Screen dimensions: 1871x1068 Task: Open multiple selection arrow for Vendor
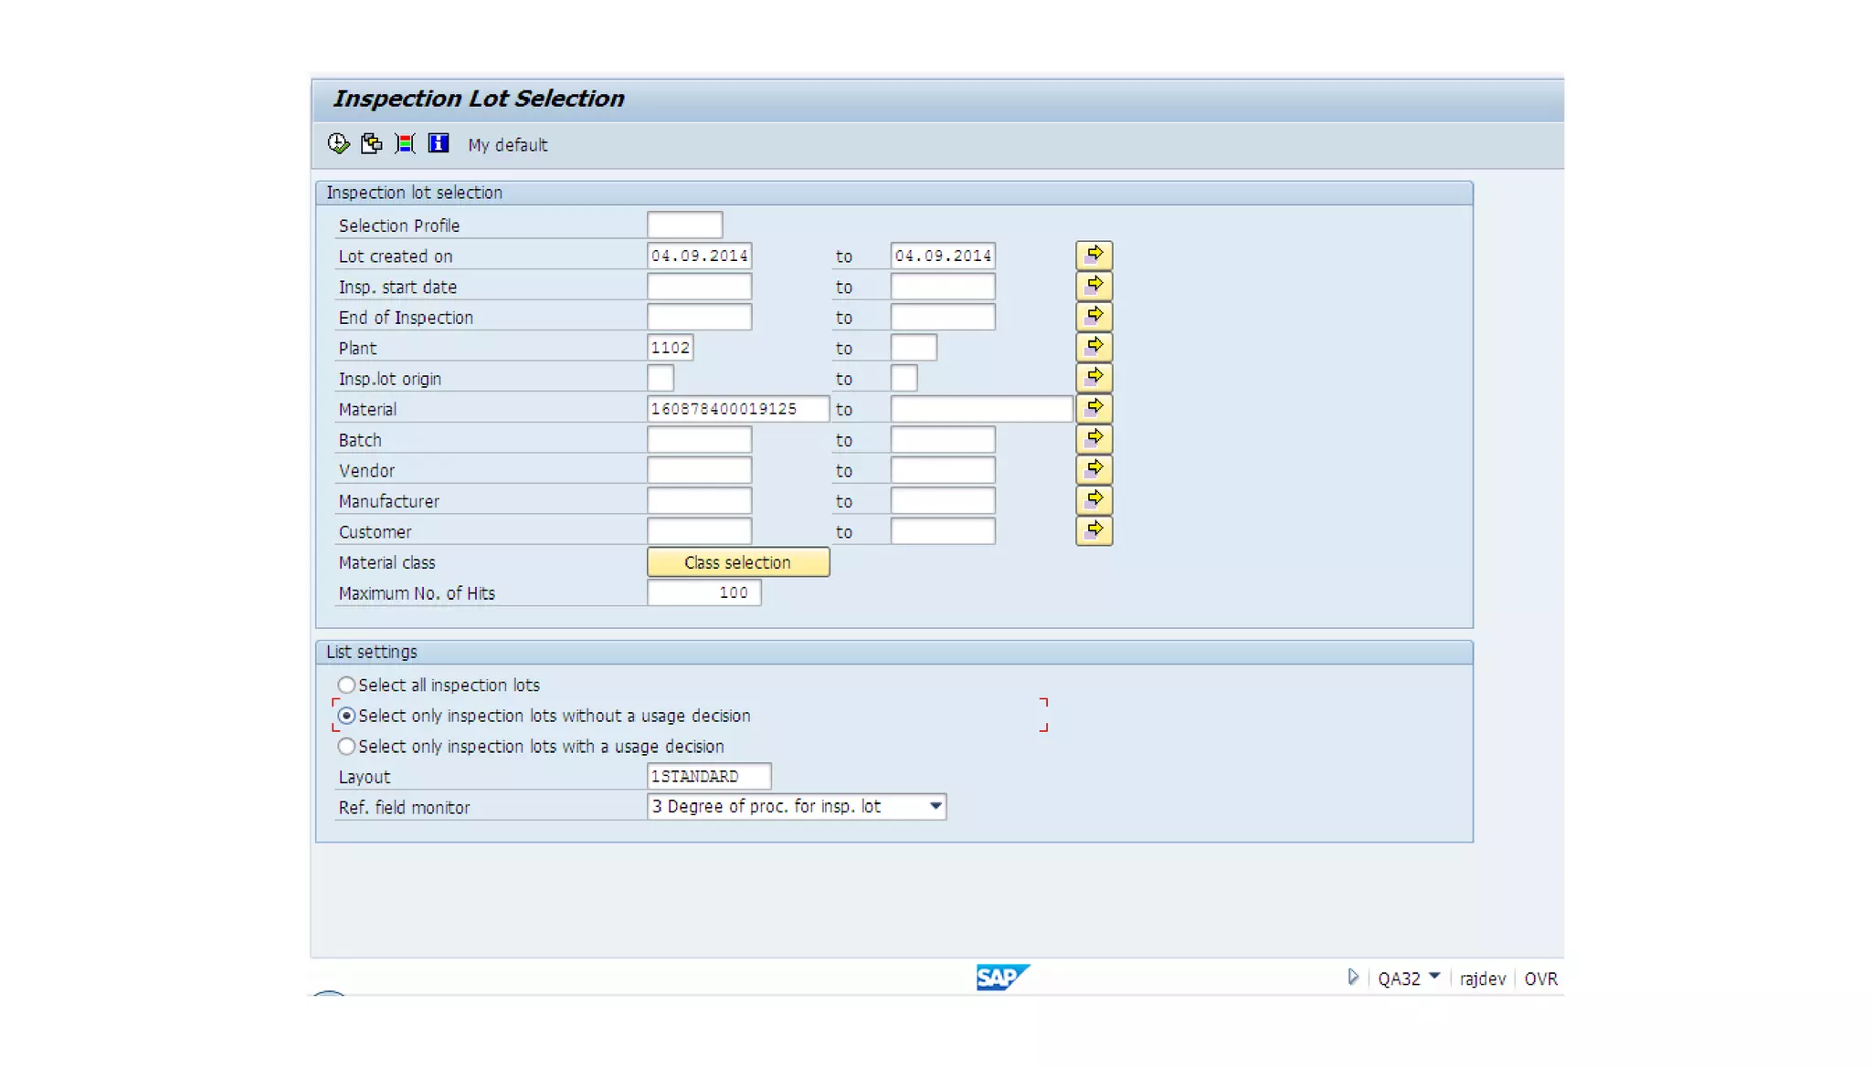coord(1094,470)
